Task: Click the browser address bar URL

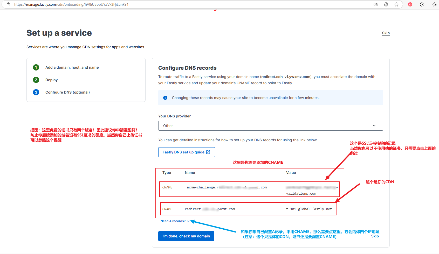Action: [x=71, y=4]
